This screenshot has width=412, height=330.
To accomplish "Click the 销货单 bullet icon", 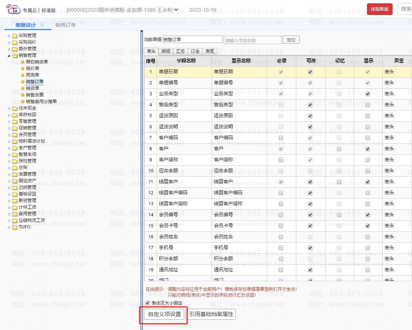I will (x=23, y=88).
